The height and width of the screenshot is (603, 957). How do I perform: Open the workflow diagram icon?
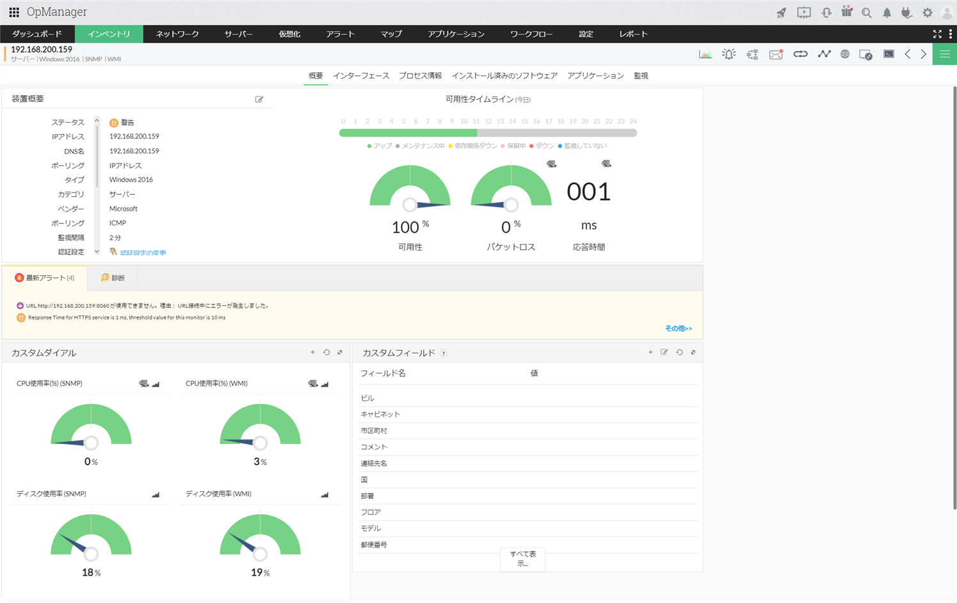pos(752,54)
